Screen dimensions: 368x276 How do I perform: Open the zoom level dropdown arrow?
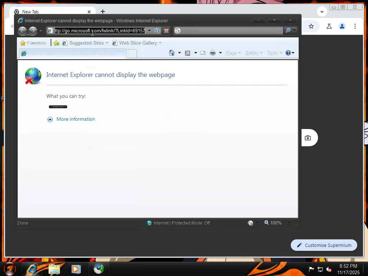point(289,223)
